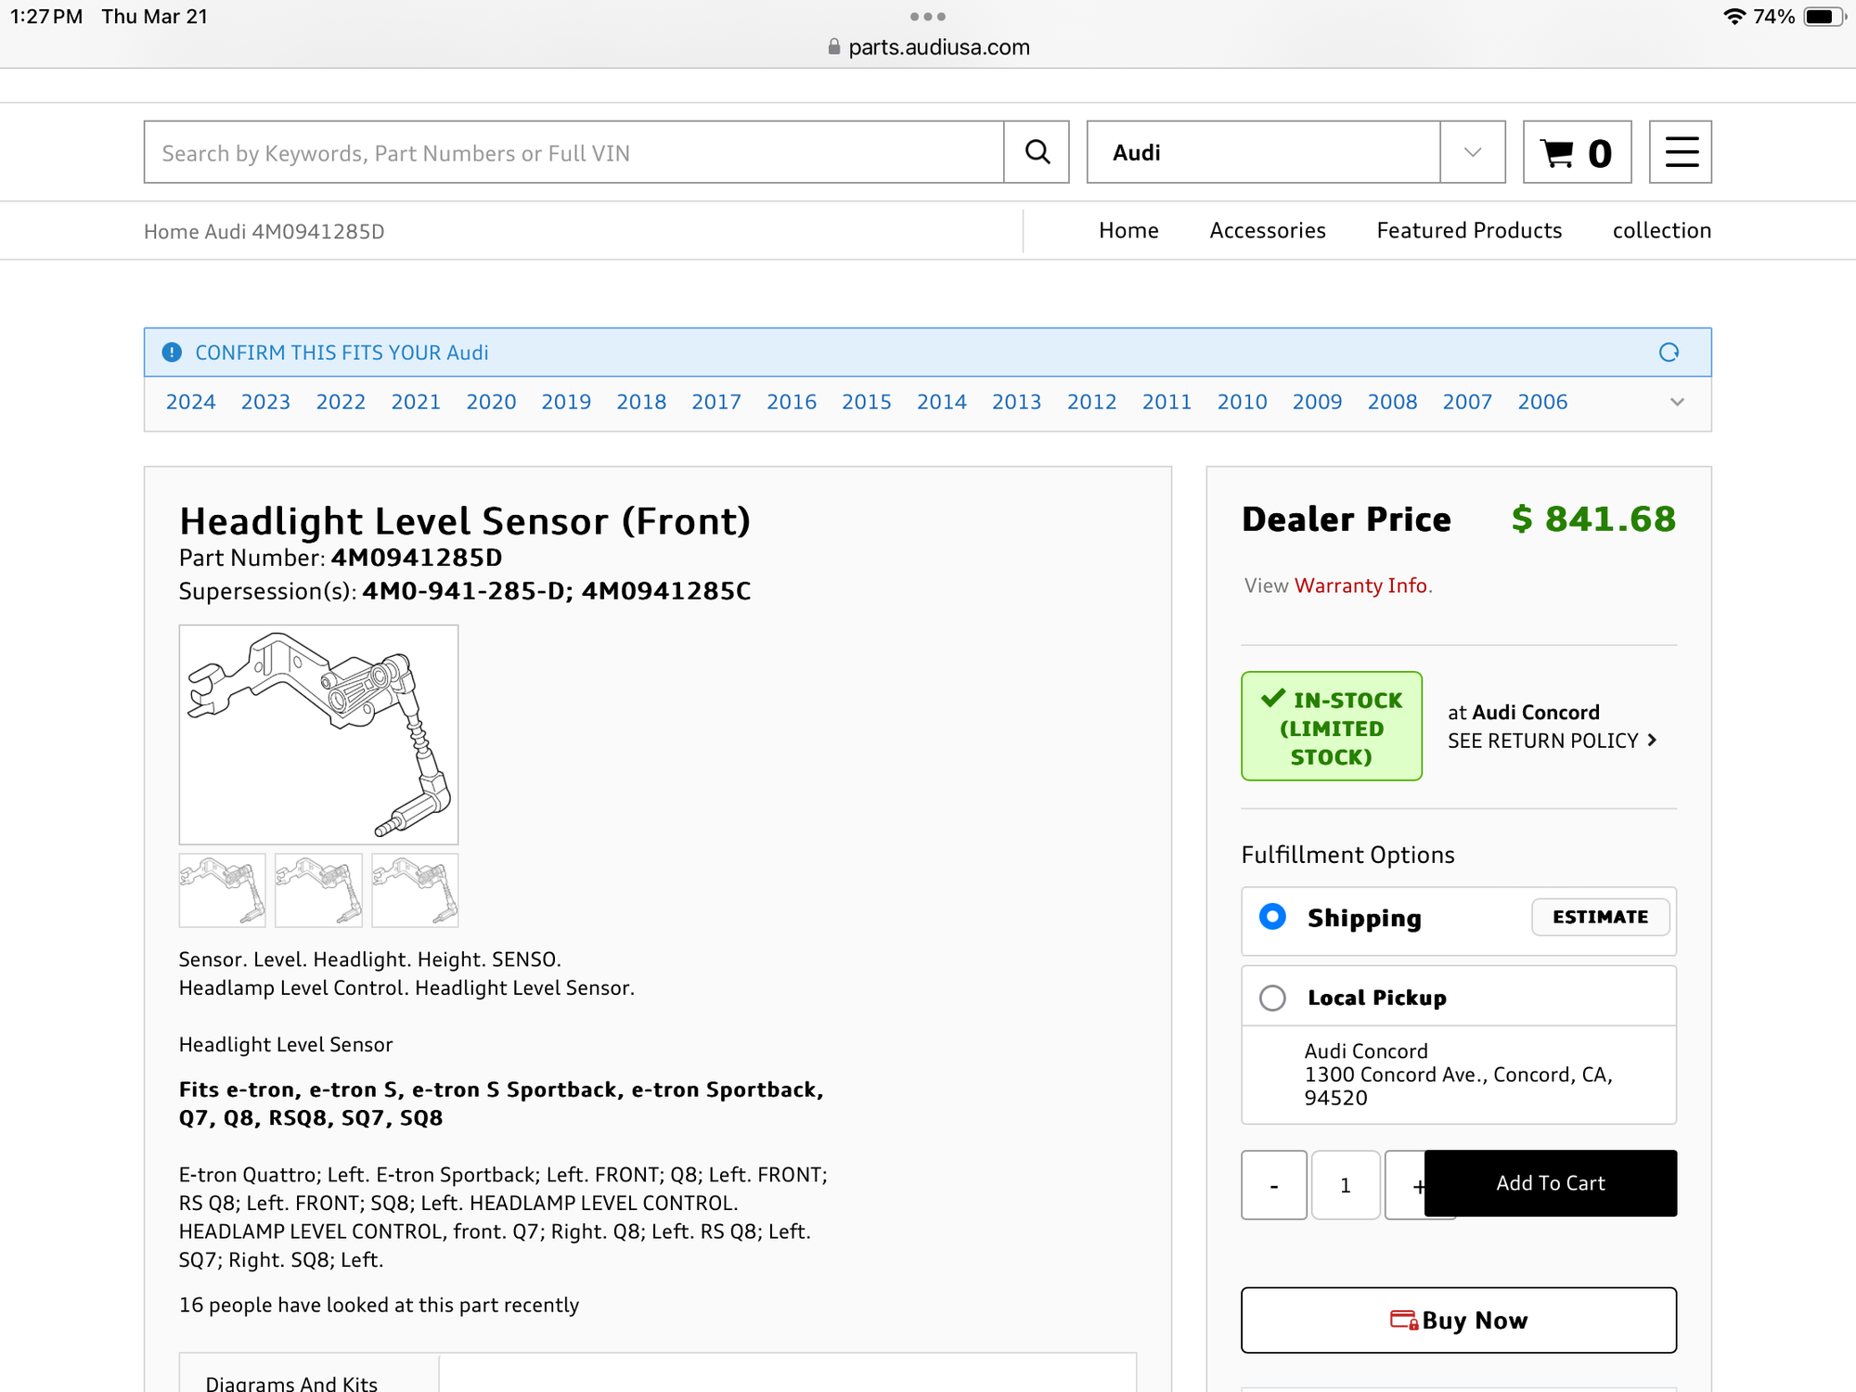The height and width of the screenshot is (1392, 1856).
Task: Expand the year list chevron
Action: coord(1676,402)
